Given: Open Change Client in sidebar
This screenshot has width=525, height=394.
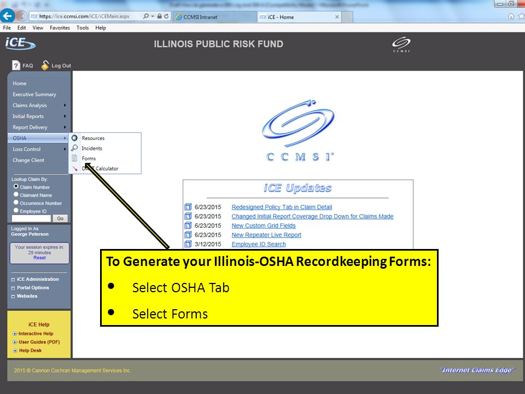Looking at the screenshot, I should pos(28,160).
